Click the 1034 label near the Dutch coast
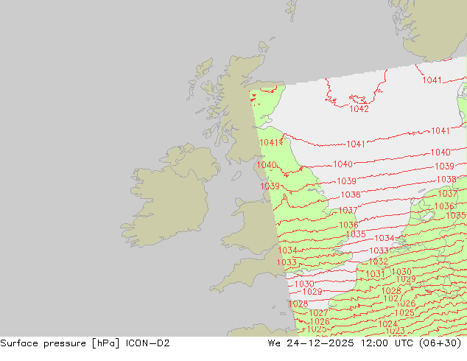The width and height of the screenshot is (467, 361). coord(384,238)
